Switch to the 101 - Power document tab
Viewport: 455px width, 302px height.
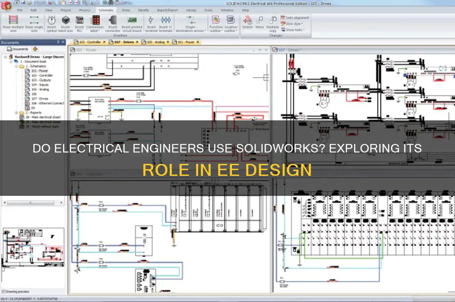pos(186,42)
